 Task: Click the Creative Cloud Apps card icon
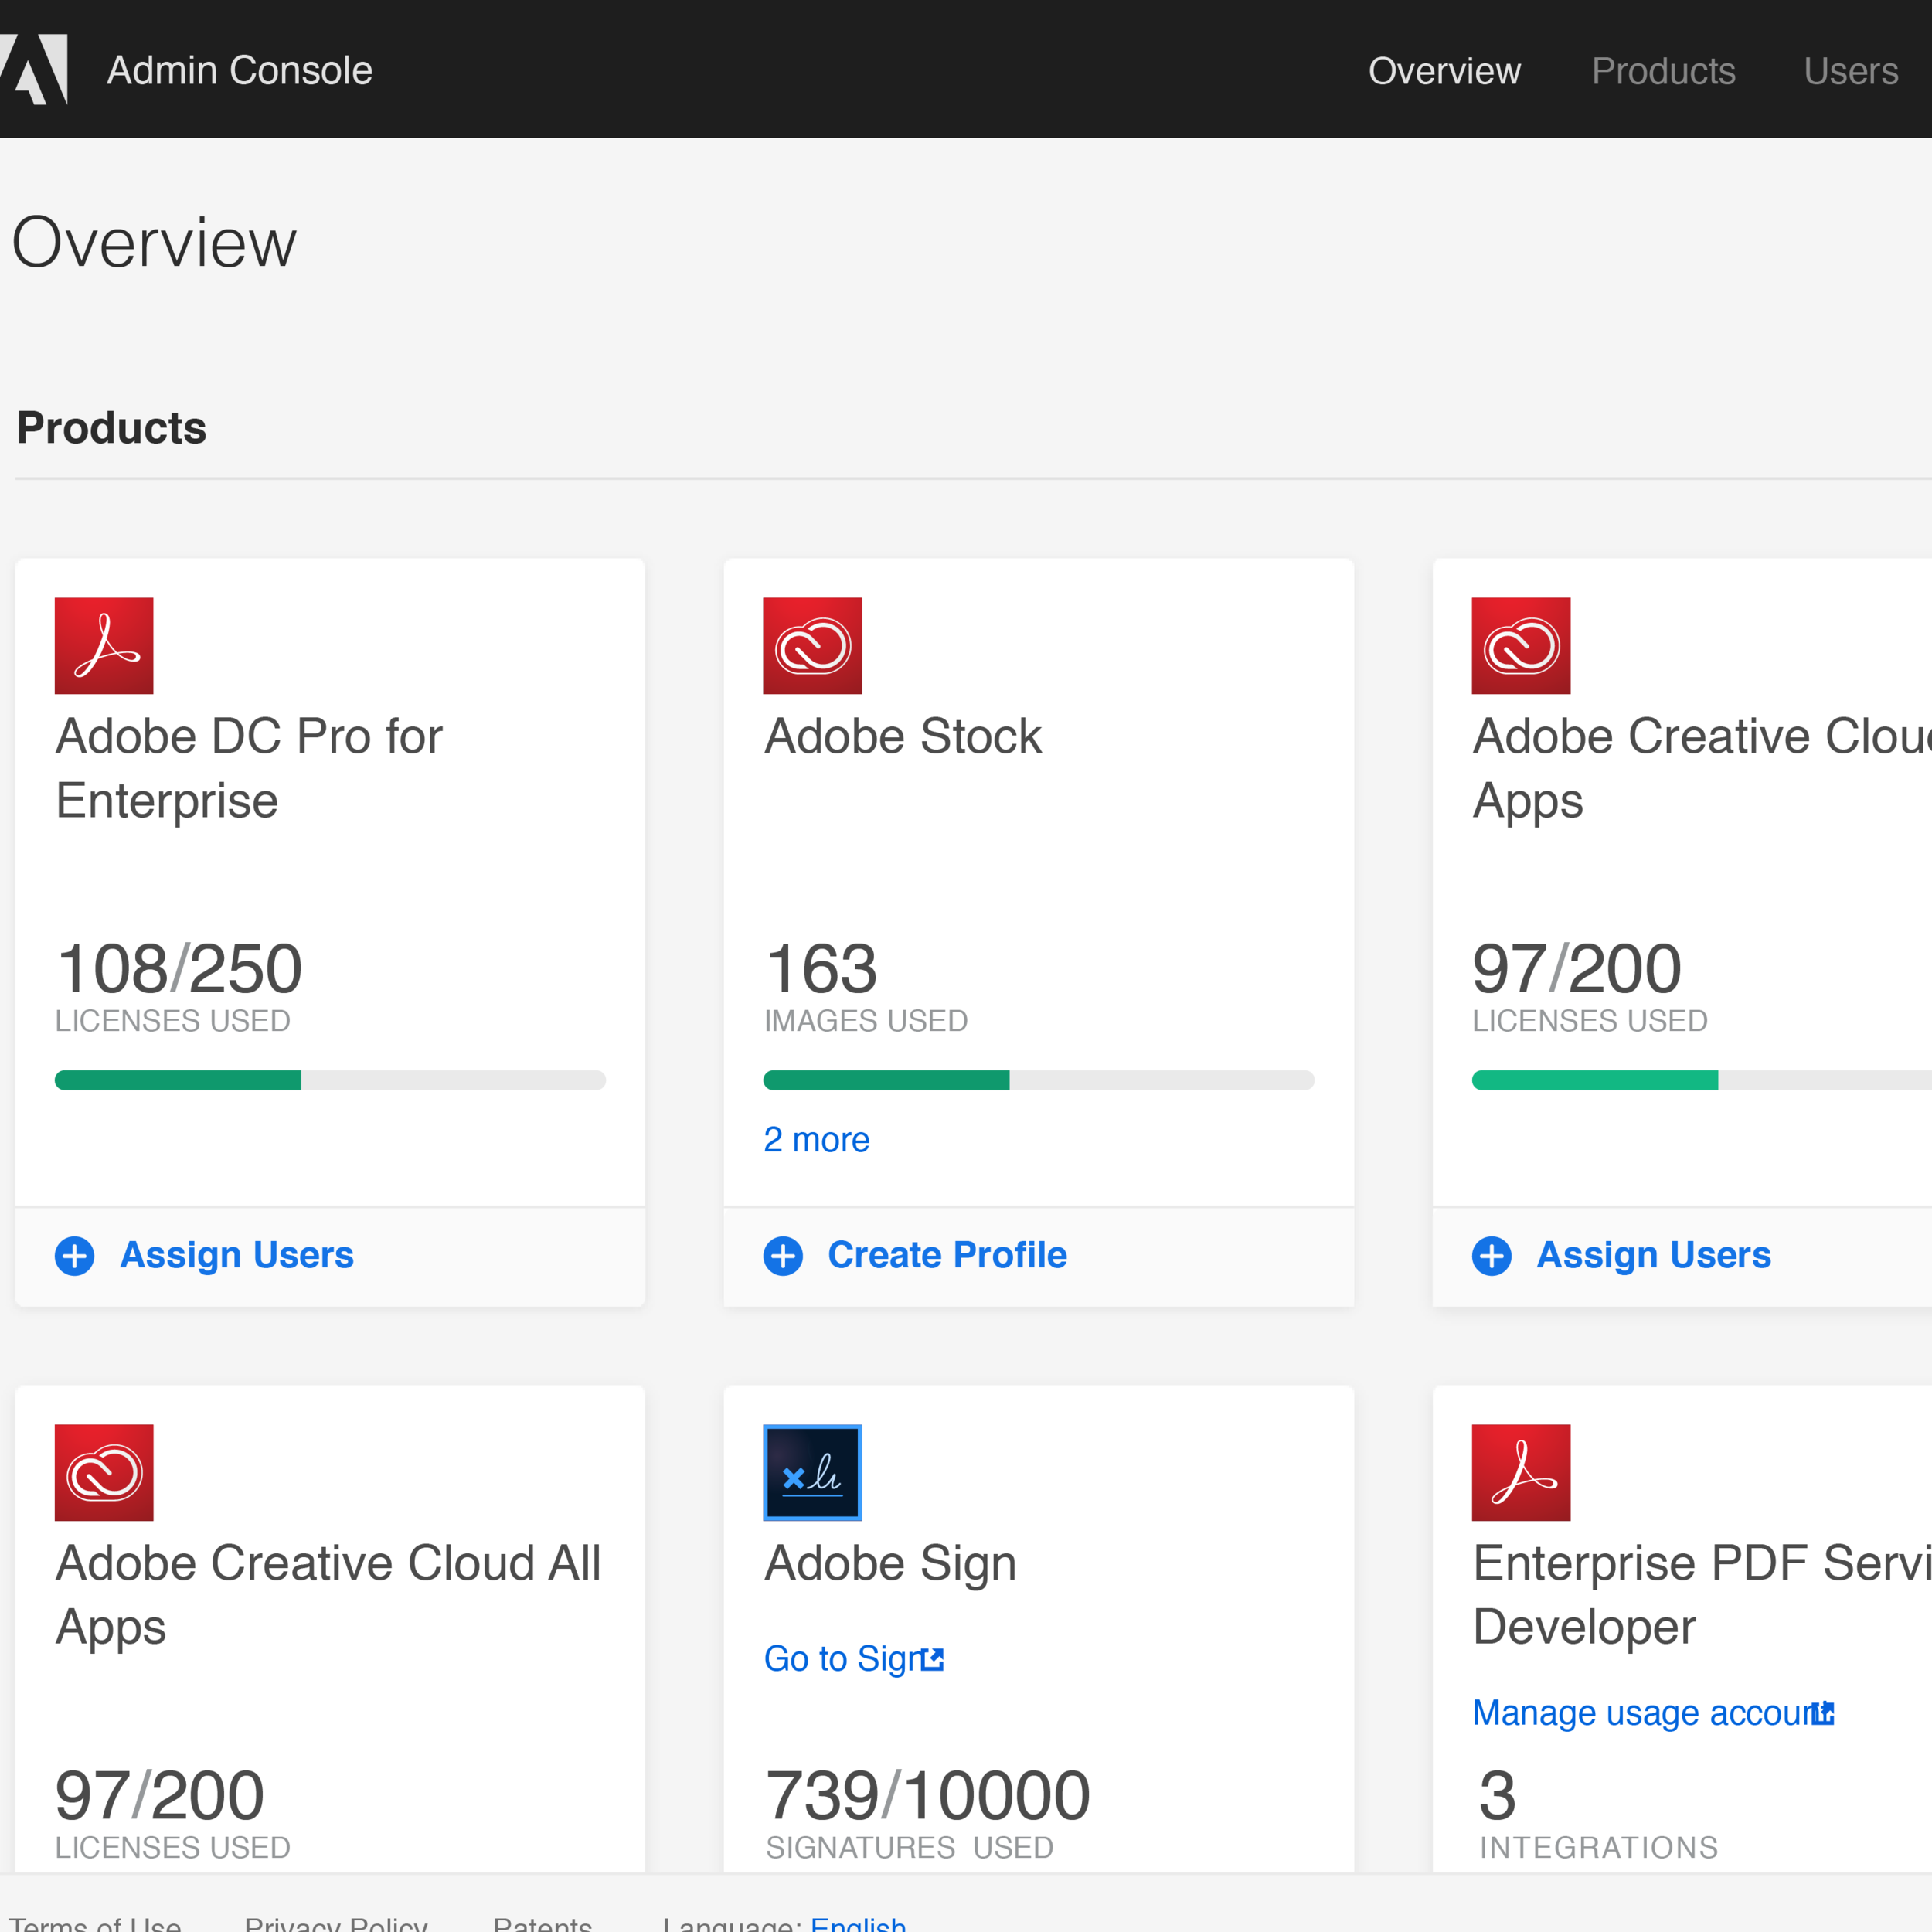1521,645
